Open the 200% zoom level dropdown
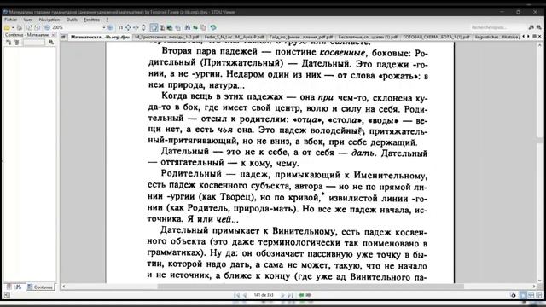Image resolution: width=546 pixels, height=307 pixels. [x=104, y=27]
